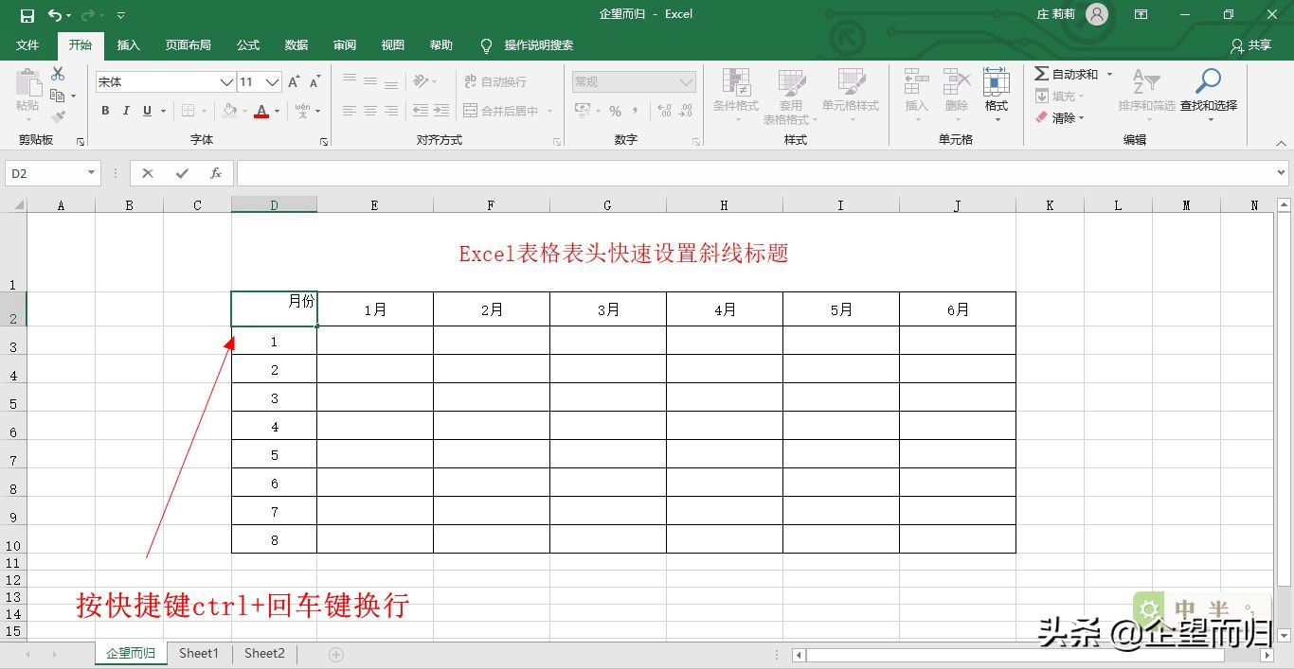Switch to the Sheet1 worksheet tab
Image resolution: width=1294 pixels, height=669 pixels.
[x=198, y=653]
